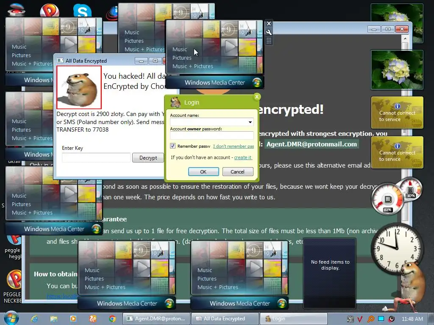Click Windows logo on hovered Media Center gadget
434x325 pixels.
click(257, 83)
